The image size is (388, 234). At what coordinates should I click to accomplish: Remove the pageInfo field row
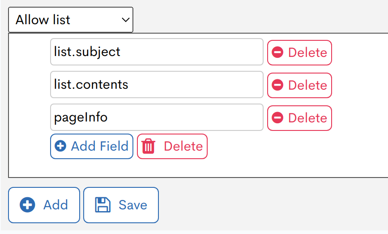(x=299, y=118)
